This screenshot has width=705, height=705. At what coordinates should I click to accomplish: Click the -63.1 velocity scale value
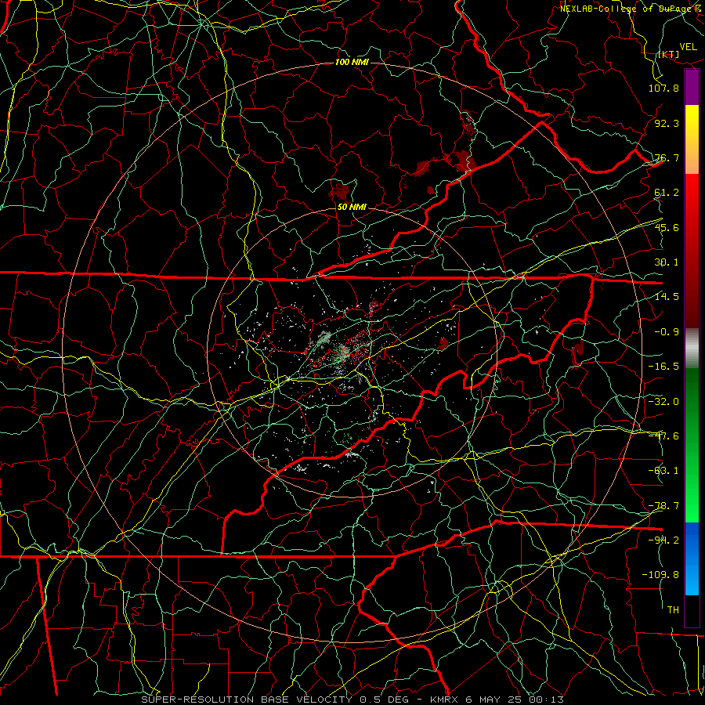663,471
